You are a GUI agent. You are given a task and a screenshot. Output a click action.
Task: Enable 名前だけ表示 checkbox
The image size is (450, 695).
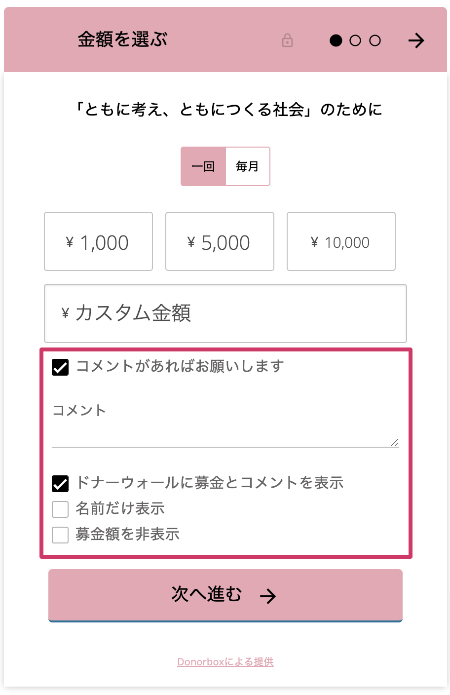[x=60, y=509]
